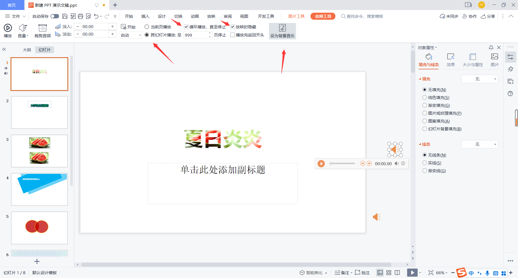Open the Line type dropdown showing 无

[x=479, y=144]
